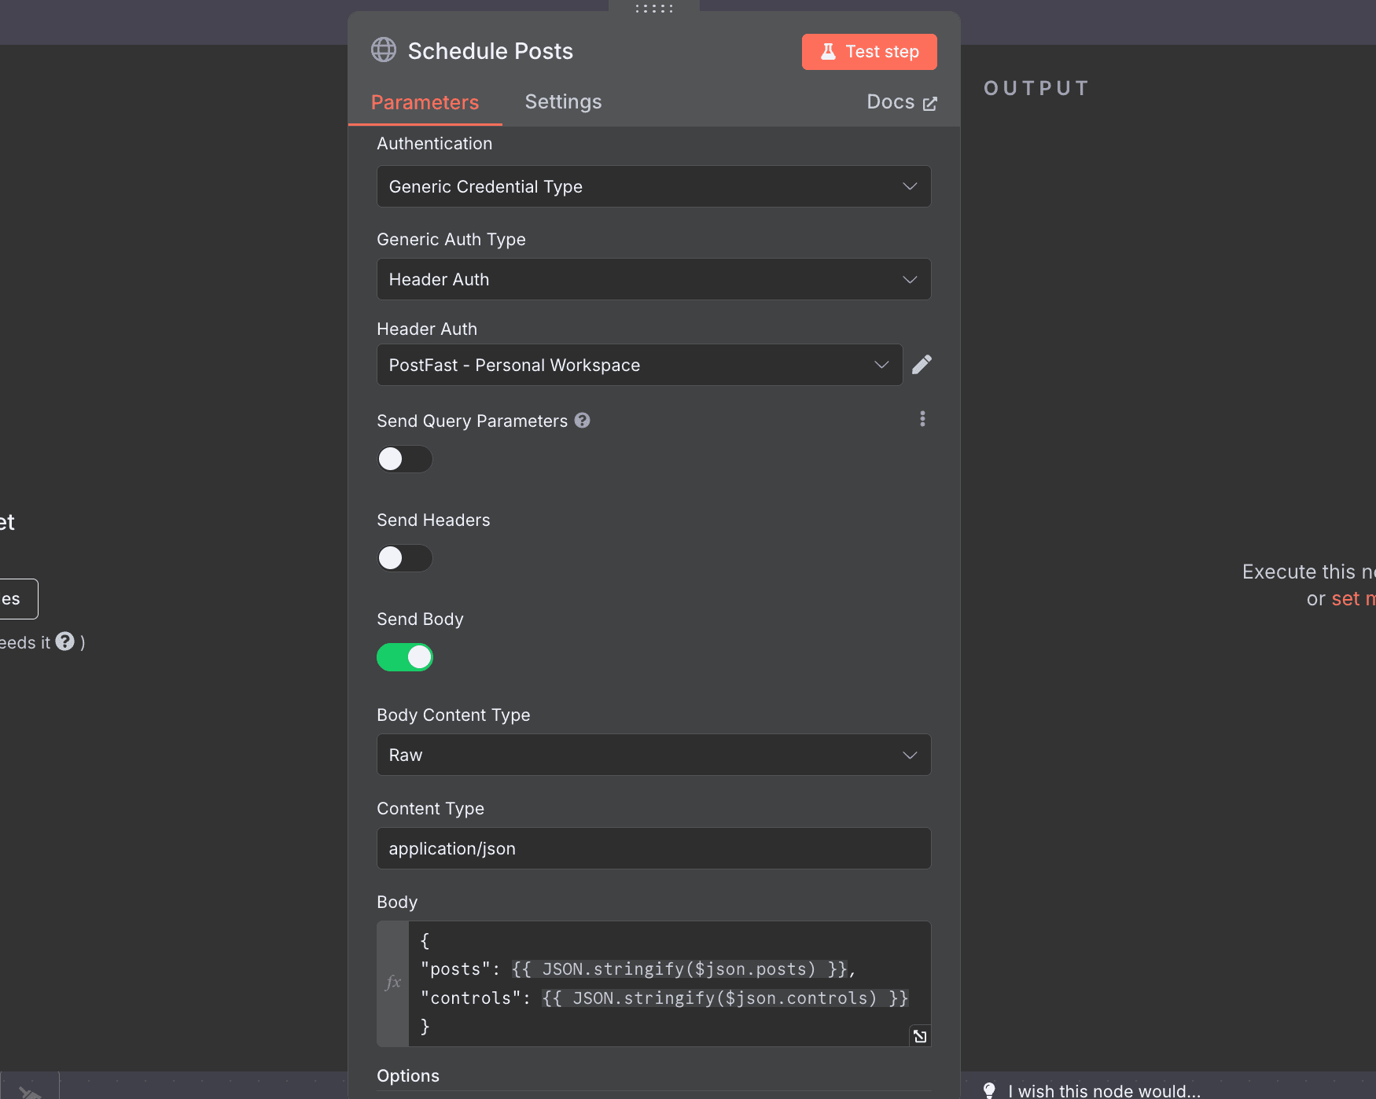Screen dimensions: 1376x1099
Task: Click the Content Type input field
Action: (x=653, y=848)
